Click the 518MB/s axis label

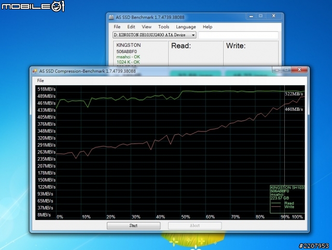pos(47,89)
